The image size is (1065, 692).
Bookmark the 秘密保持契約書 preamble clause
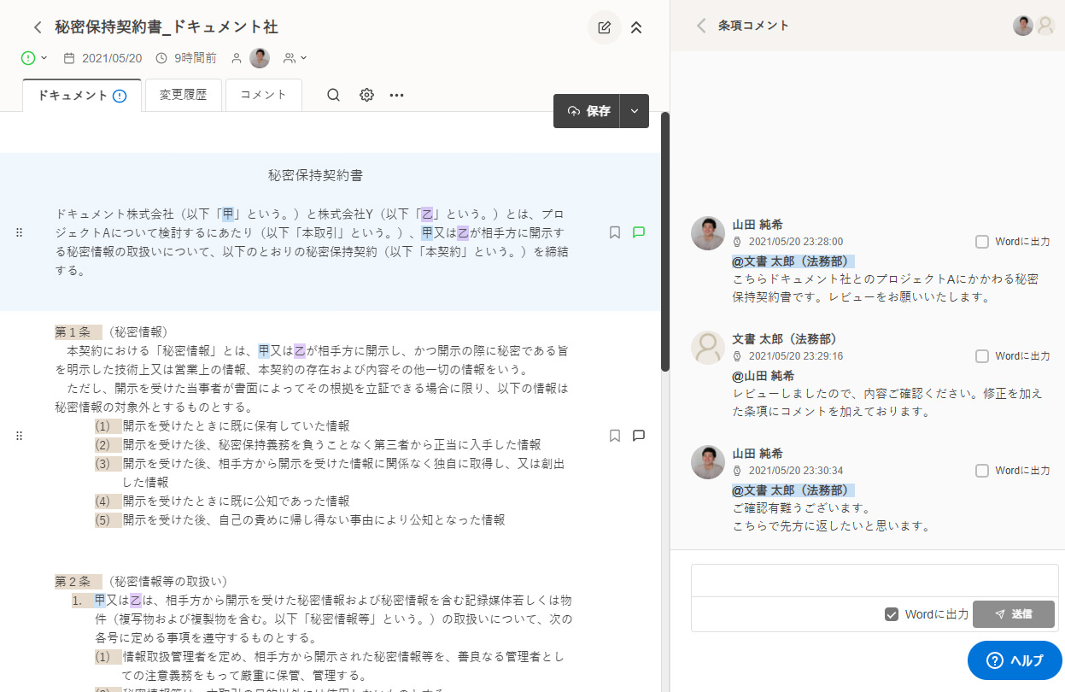(614, 232)
